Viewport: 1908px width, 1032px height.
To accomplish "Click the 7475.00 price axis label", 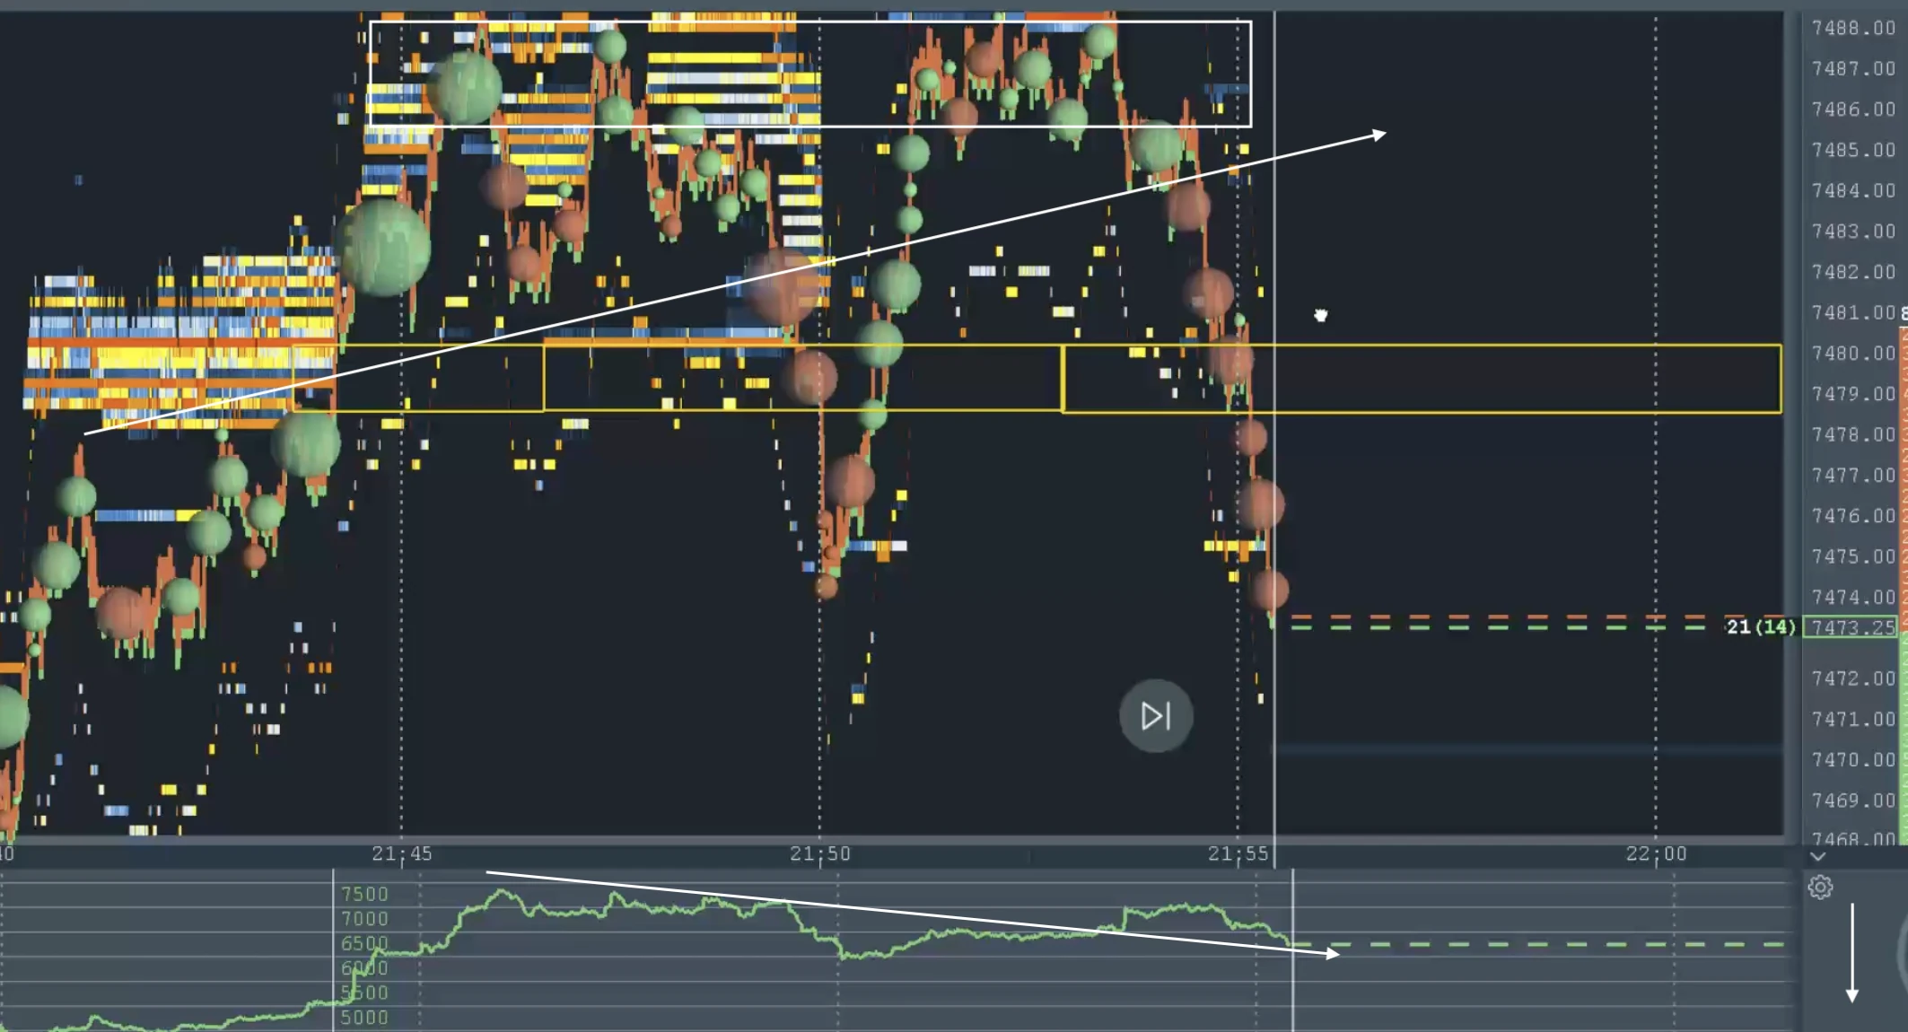I will coord(1853,556).
